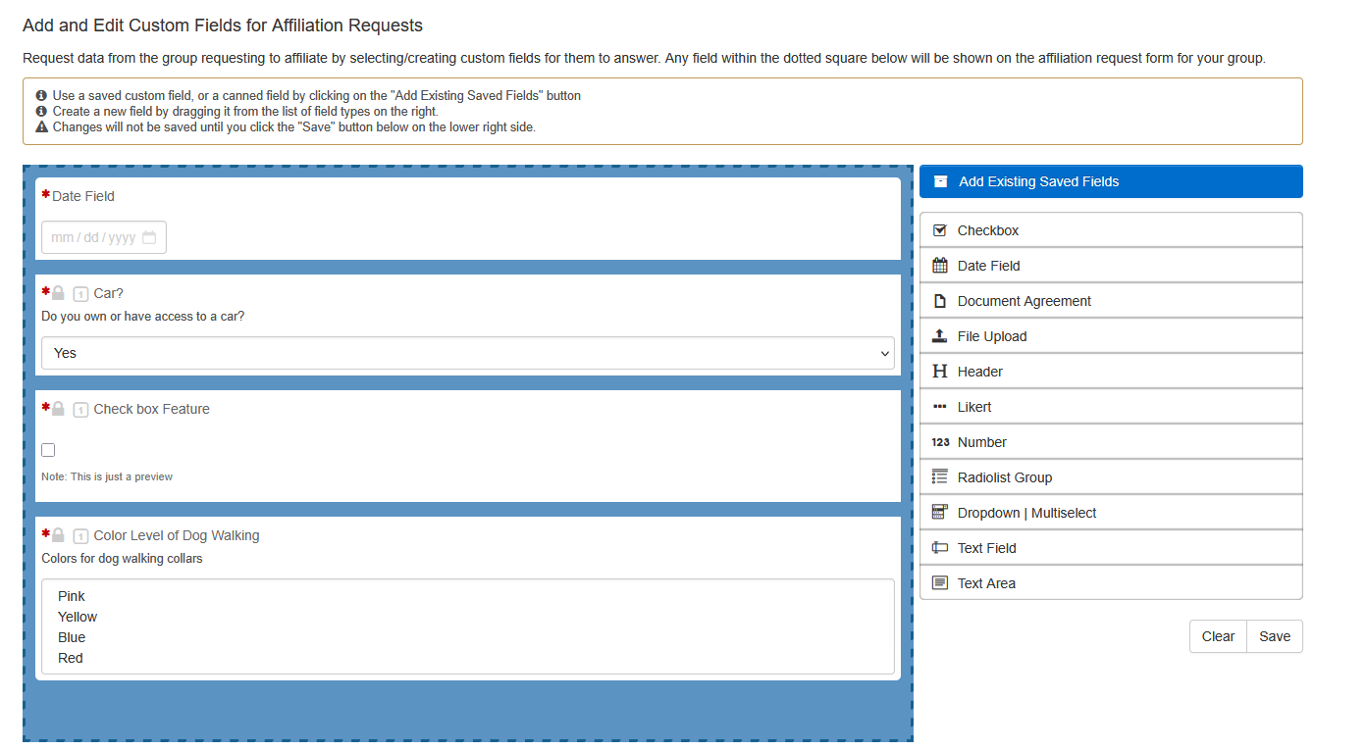
Task: Click the Likert dots icon
Action: coord(939,407)
